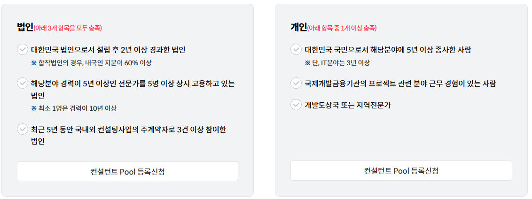532x199 pixels.
Task: Click text 개발도상국 또는 지역전문가
Action: pyautogui.click(x=348, y=105)
